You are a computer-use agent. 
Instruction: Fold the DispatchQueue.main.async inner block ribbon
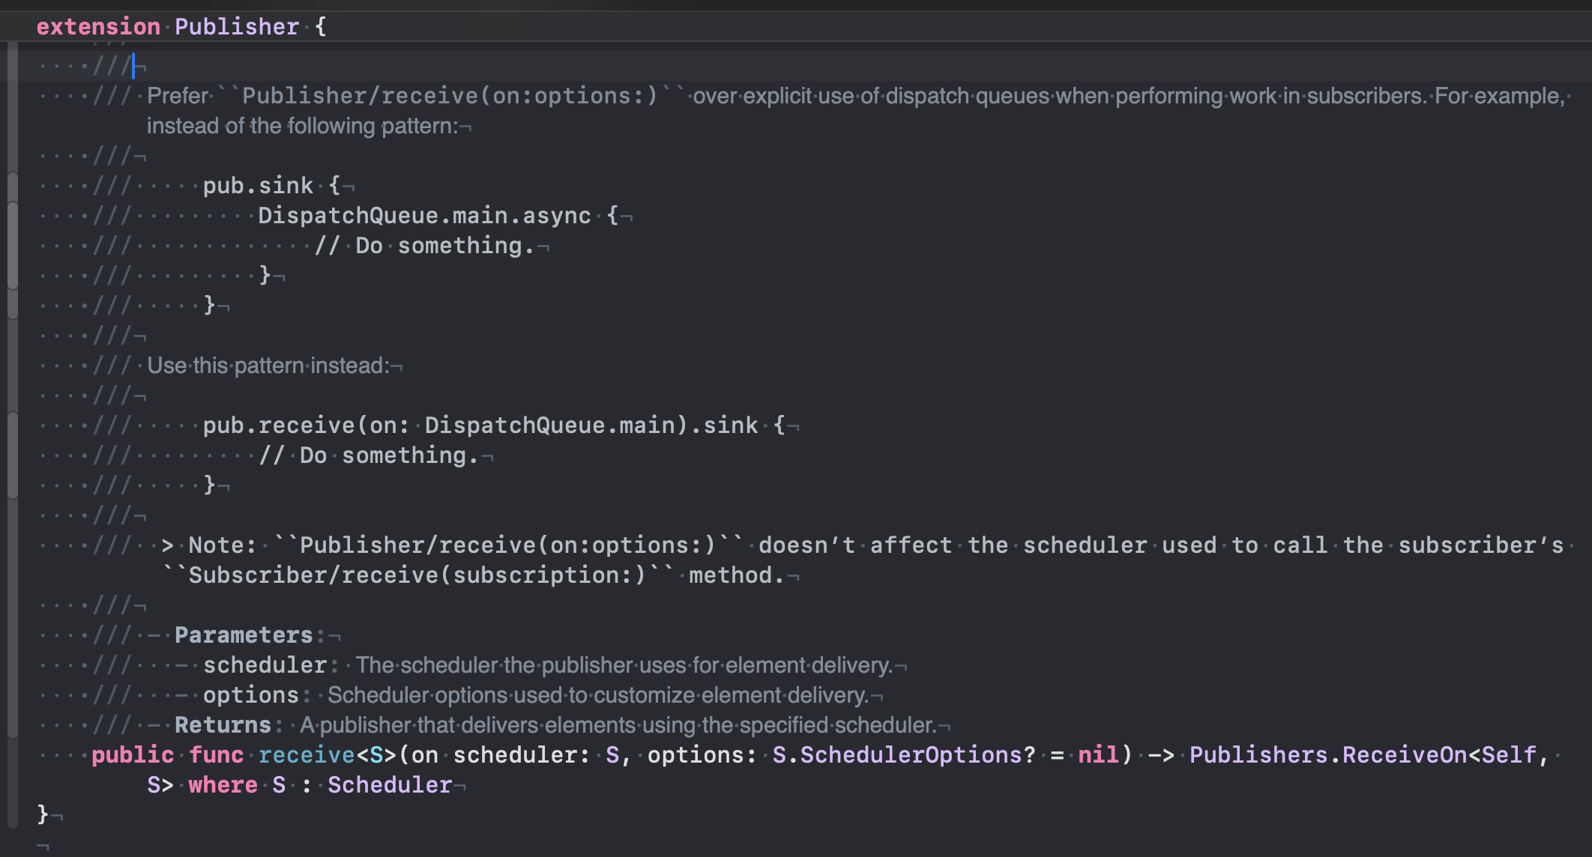[12, 246]
